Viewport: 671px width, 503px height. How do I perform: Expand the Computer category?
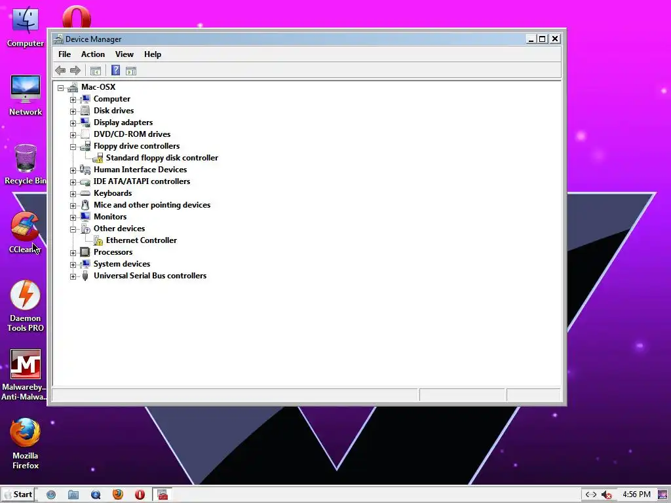73,100
